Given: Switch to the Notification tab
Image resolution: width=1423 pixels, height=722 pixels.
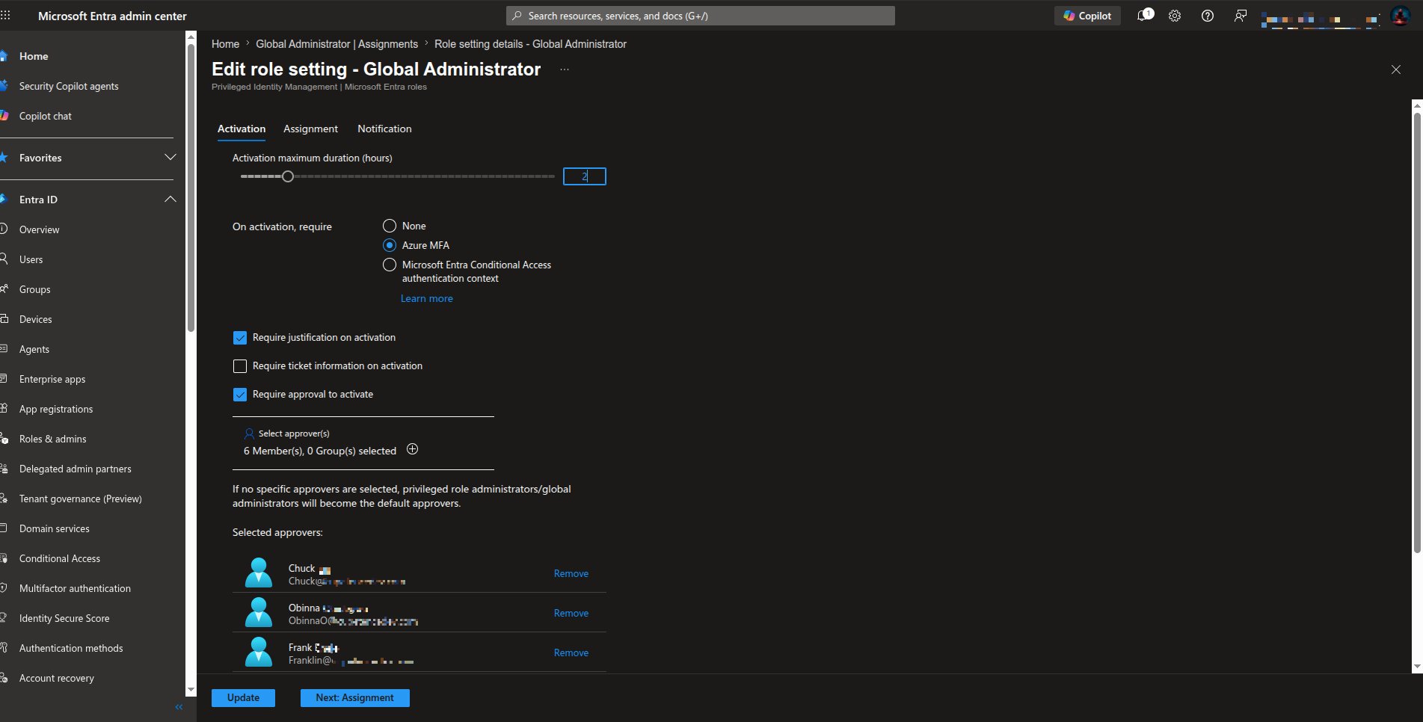Looking at the screenshot, I should pyautogui.click(x=384, y=129).
